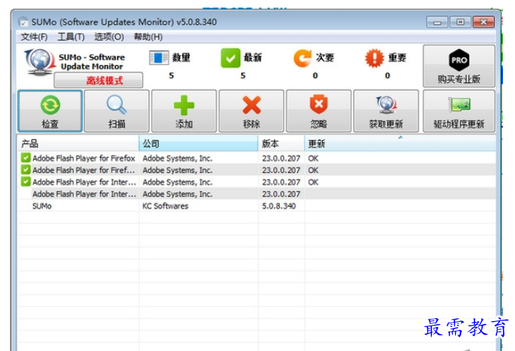
Task: Open the 文件(F) menu
Action: pyautogui.click(x=34, y=37)
